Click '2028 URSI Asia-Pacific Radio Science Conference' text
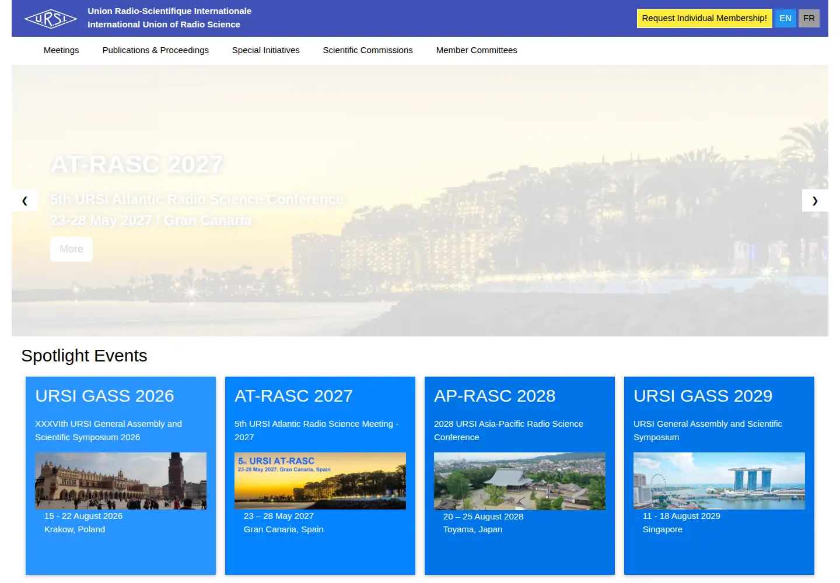 point(509,430)
